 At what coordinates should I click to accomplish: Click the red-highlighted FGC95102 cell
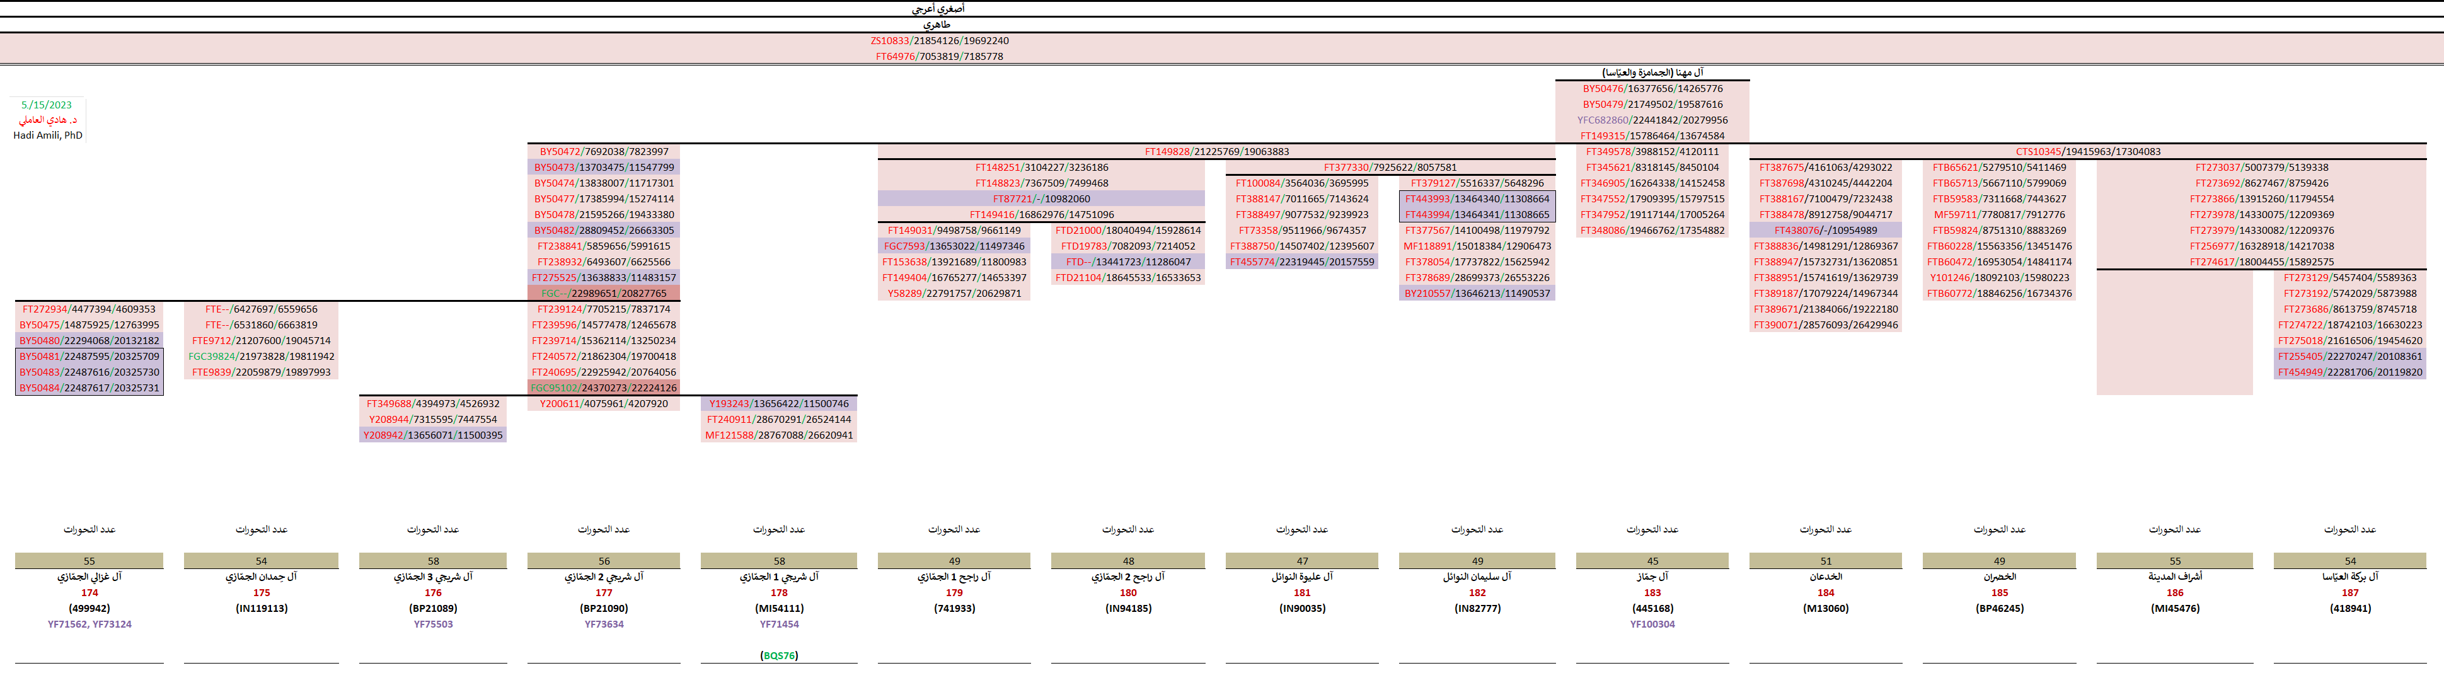pos(603,388)
